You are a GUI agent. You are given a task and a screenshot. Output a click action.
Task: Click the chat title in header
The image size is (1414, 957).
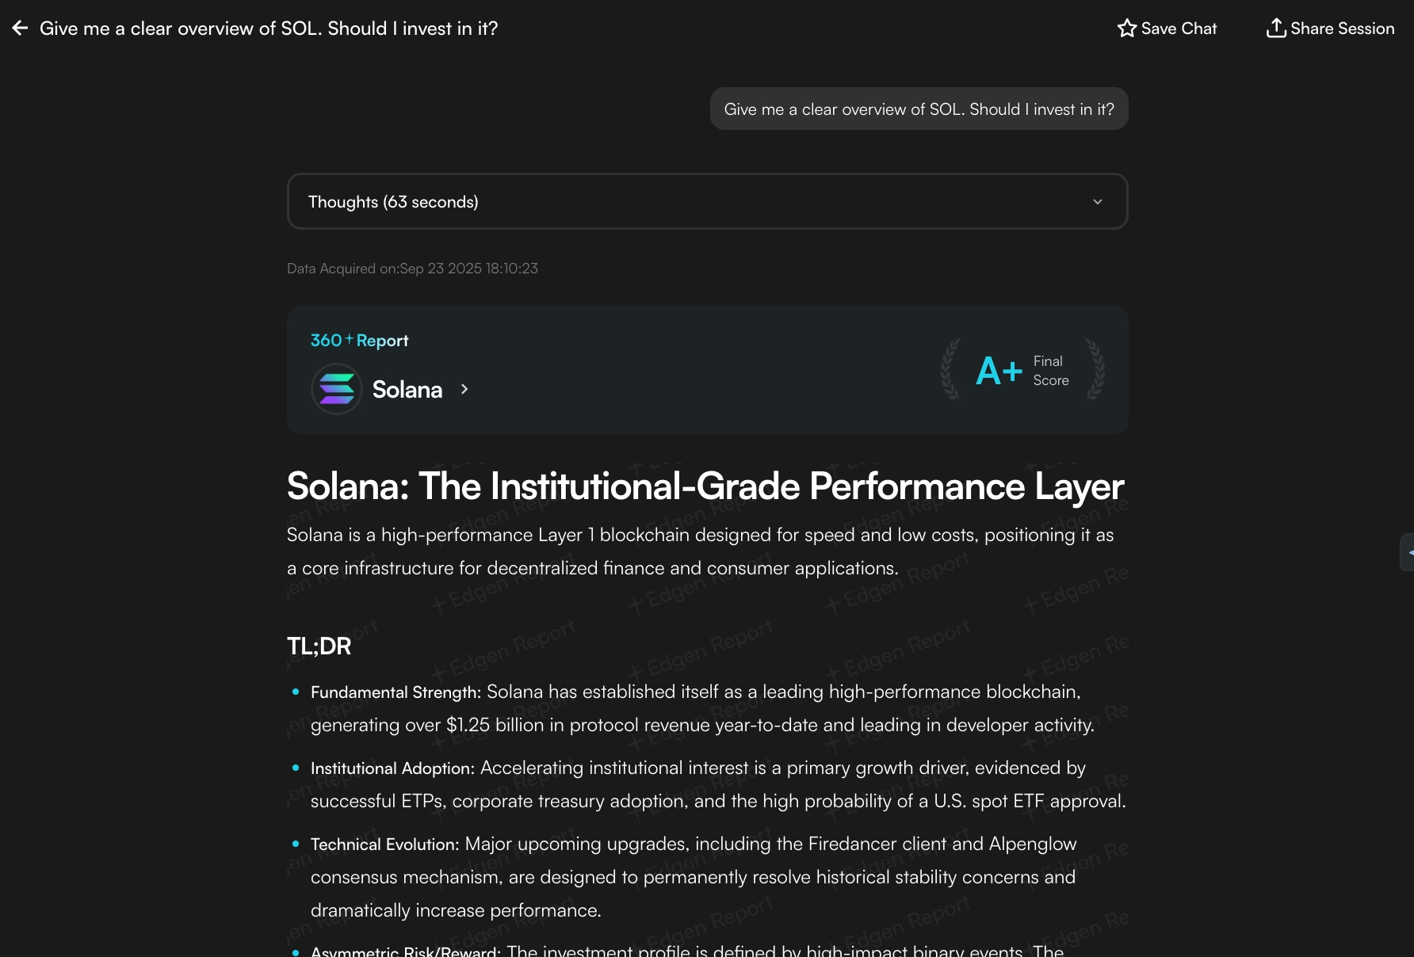pyautogui.click(x=269, y=29)
